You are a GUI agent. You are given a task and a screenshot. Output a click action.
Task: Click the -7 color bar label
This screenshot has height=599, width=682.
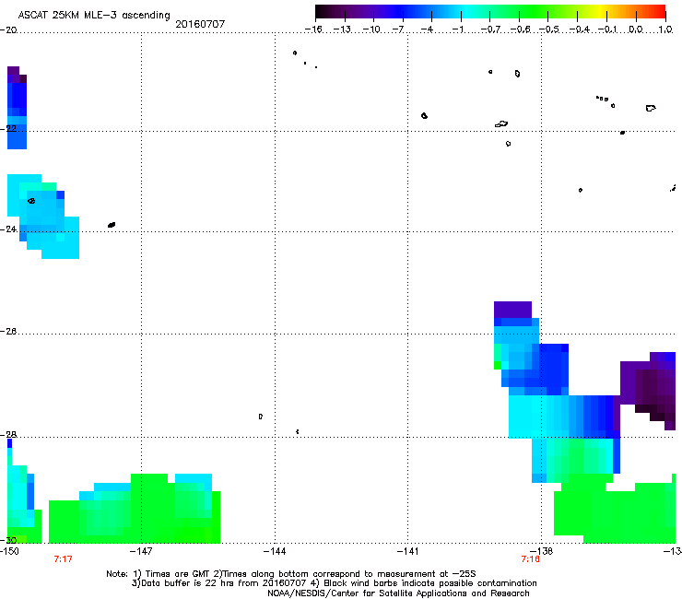pyautogui.click(x=398, y=29)
